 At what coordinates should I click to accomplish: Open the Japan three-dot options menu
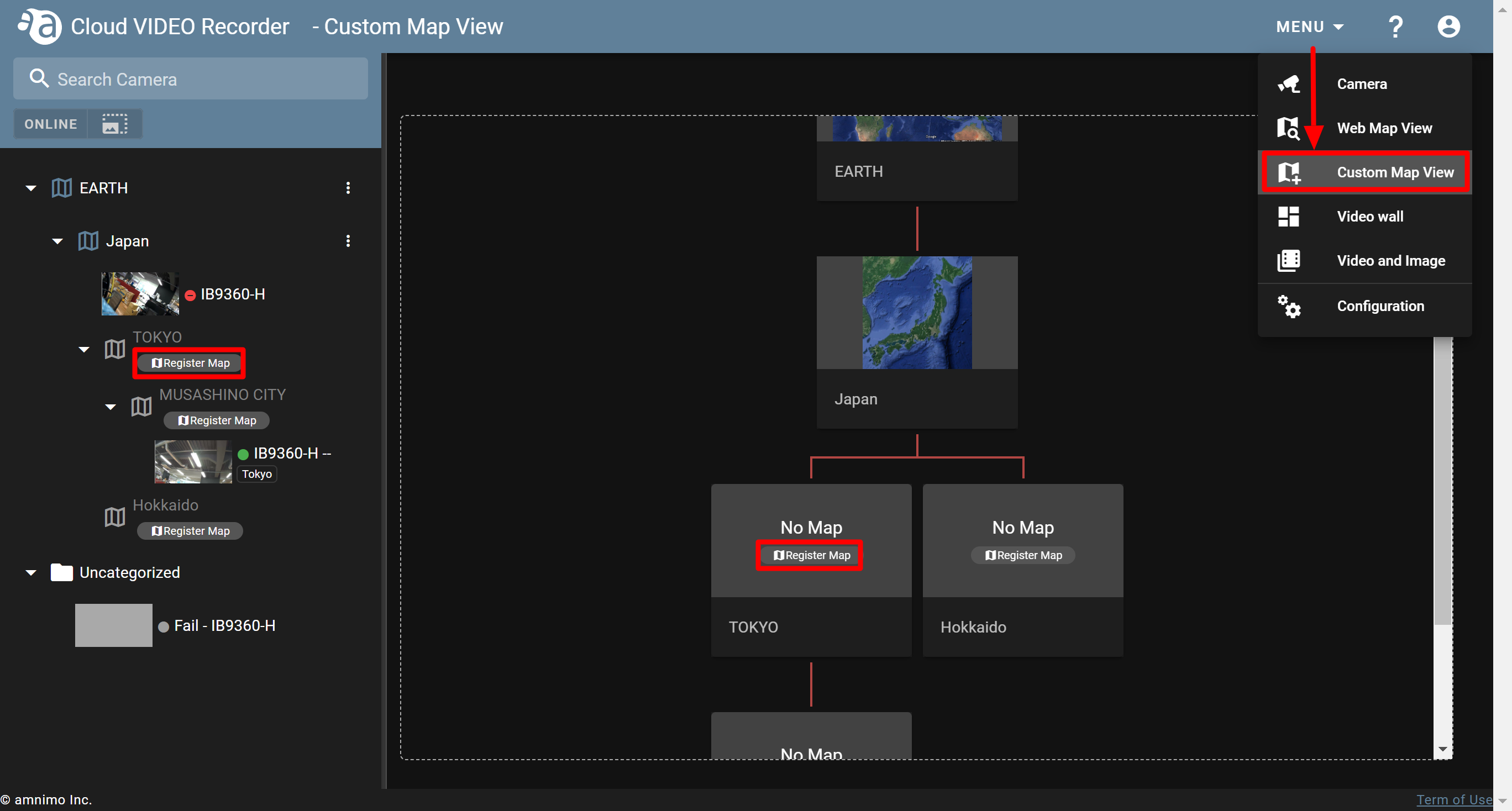pos(348,241)
